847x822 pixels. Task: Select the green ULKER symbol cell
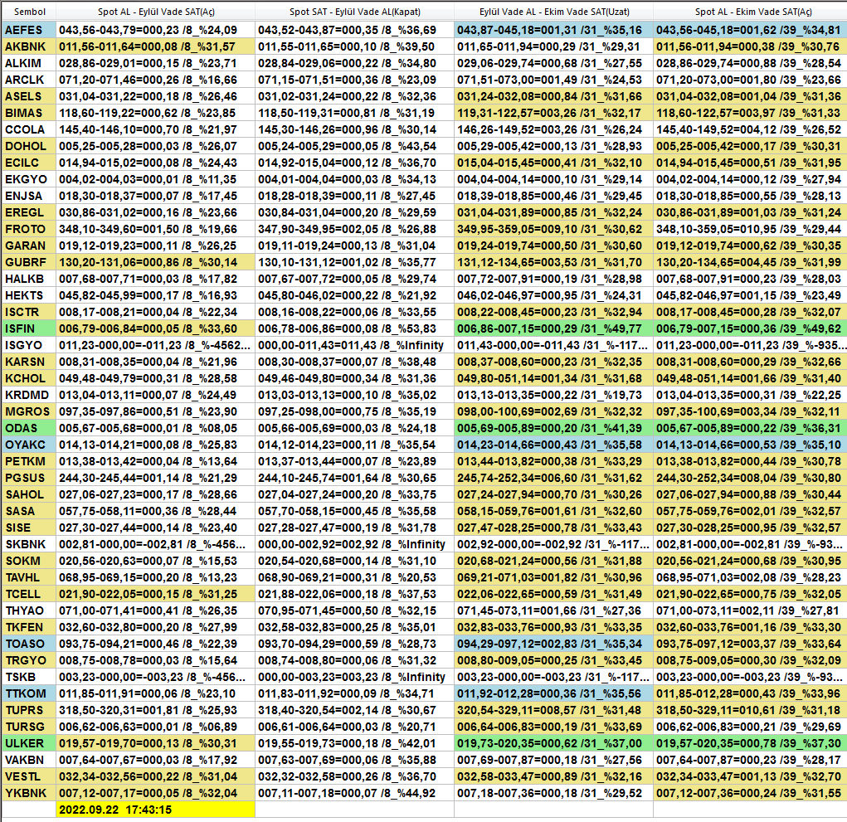tap(29, 744)
